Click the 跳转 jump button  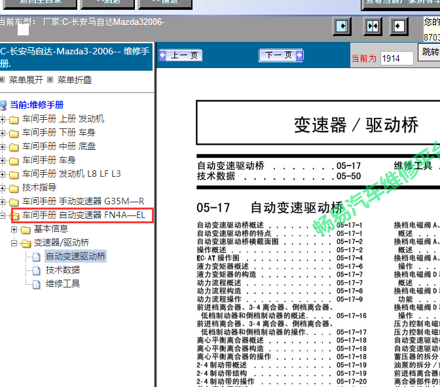[430, 52]
